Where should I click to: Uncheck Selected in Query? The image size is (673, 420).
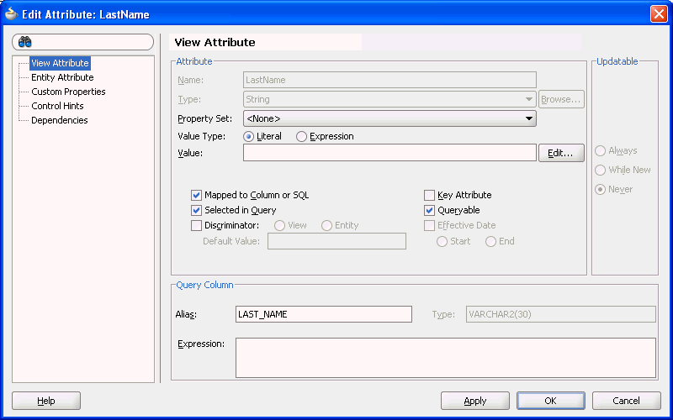click(196, 211)
